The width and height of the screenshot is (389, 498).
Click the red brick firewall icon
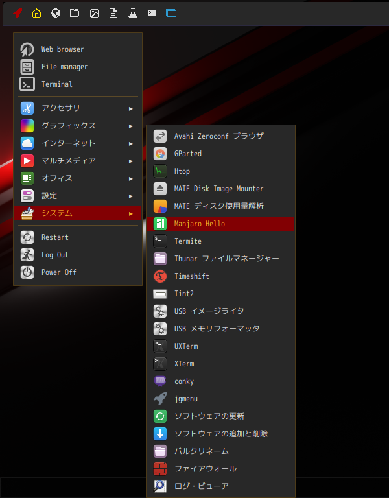coord(160,468)
